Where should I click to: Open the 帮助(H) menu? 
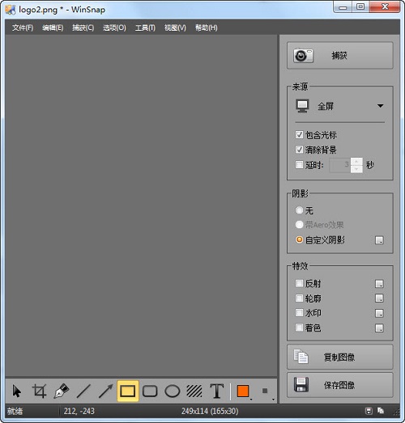coord(207,27)
